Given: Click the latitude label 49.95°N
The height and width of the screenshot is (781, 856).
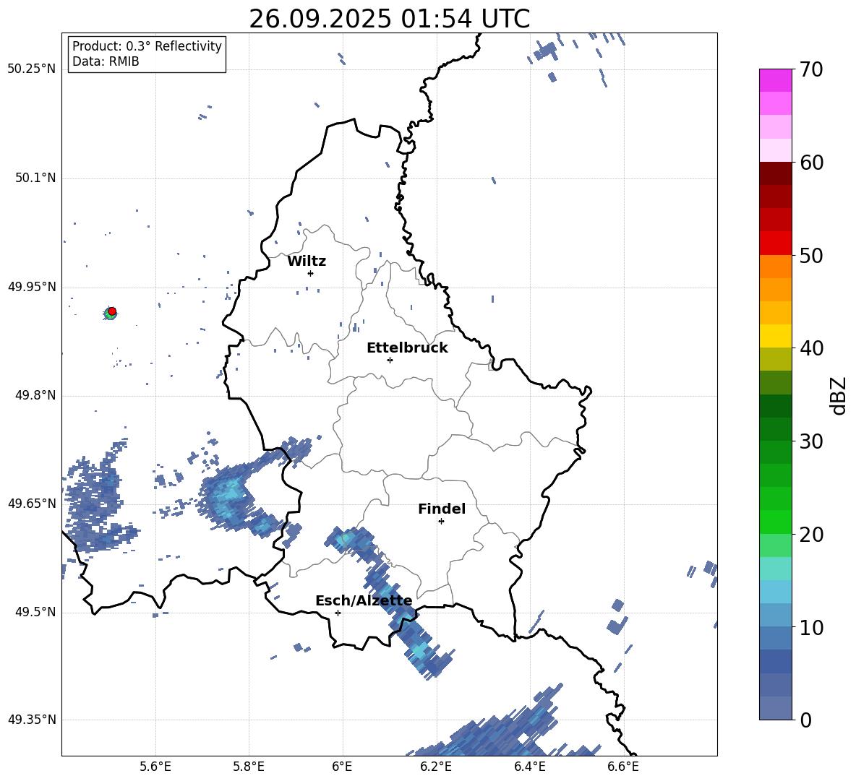Looking at the screenshot, I should coord(32,287).
